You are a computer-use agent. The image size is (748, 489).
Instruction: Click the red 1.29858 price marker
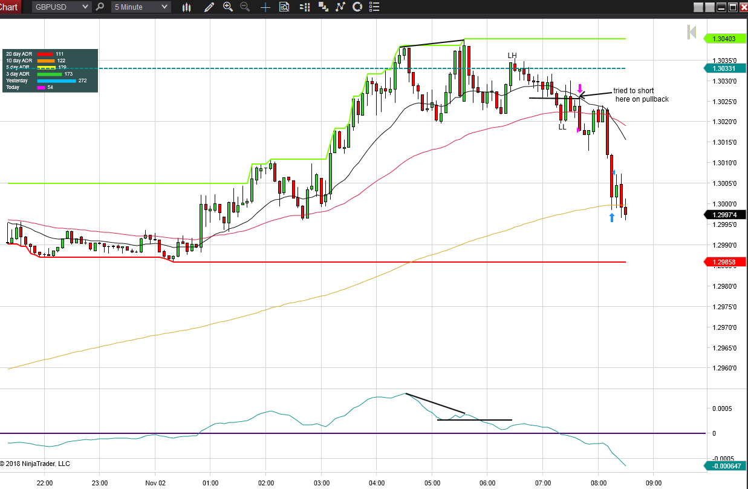[725, 262]
